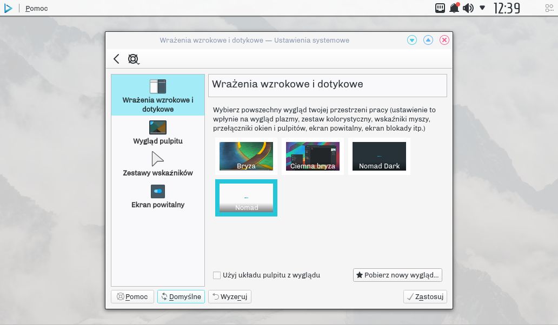Image resolution: width=558 pixels, height=325 pixels.
Task: Choose the Nomad Dark theme
Action: (x=379, y=156)
